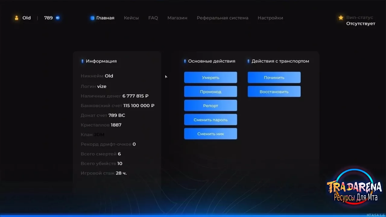Open the Настройки tab
Screen dimensions: 386x217
tap(270, 18)
